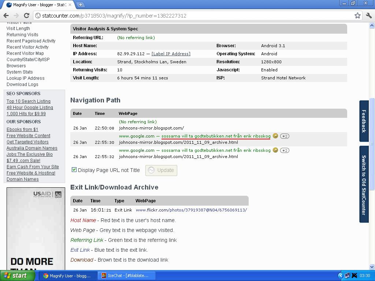Viewport: 375px width, 281px height.
Task: Click Get Targeted Visitors link
Action: (x=27, y=142)
